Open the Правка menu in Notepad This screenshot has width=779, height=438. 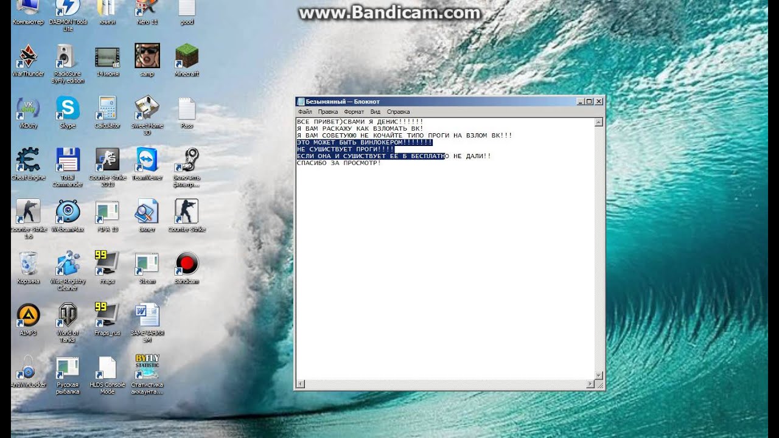328,112
